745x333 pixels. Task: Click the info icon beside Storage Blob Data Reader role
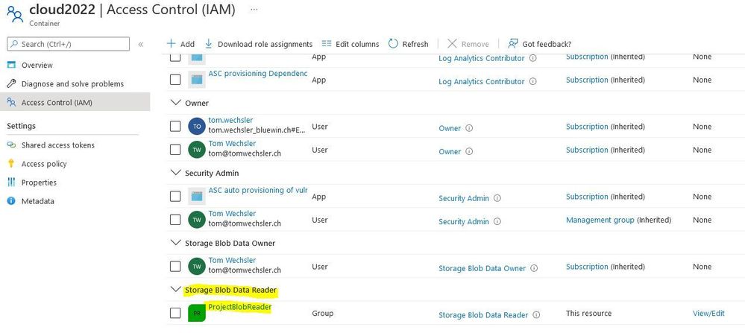point(536,315)
